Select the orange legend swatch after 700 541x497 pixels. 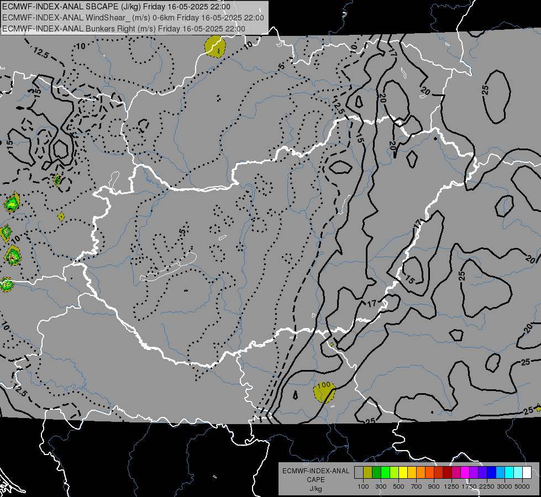[x=421, y=473]
